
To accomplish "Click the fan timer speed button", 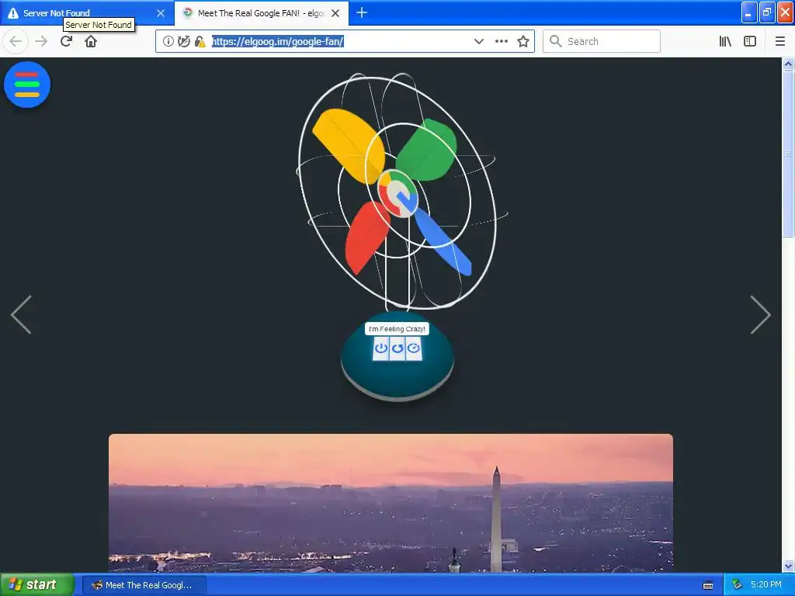I will [414, 348].
